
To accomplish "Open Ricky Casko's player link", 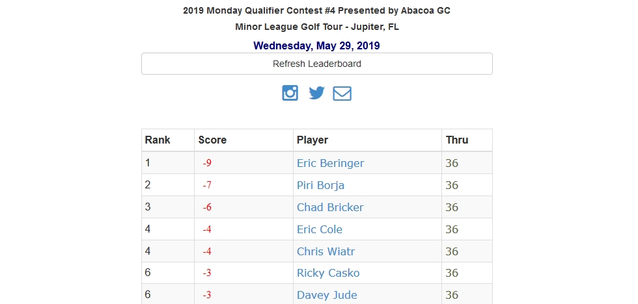I will (328, 273).
